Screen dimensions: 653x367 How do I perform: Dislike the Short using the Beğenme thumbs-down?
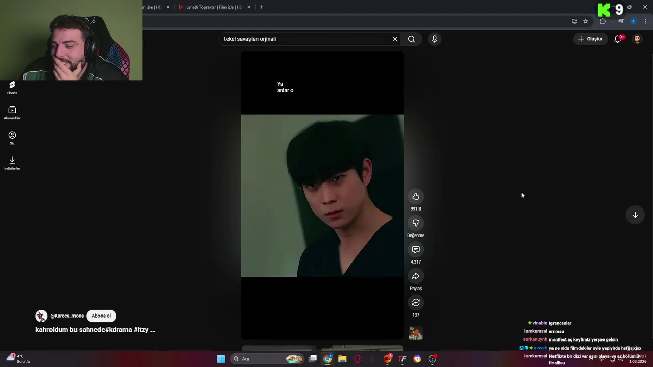(416, 223)
